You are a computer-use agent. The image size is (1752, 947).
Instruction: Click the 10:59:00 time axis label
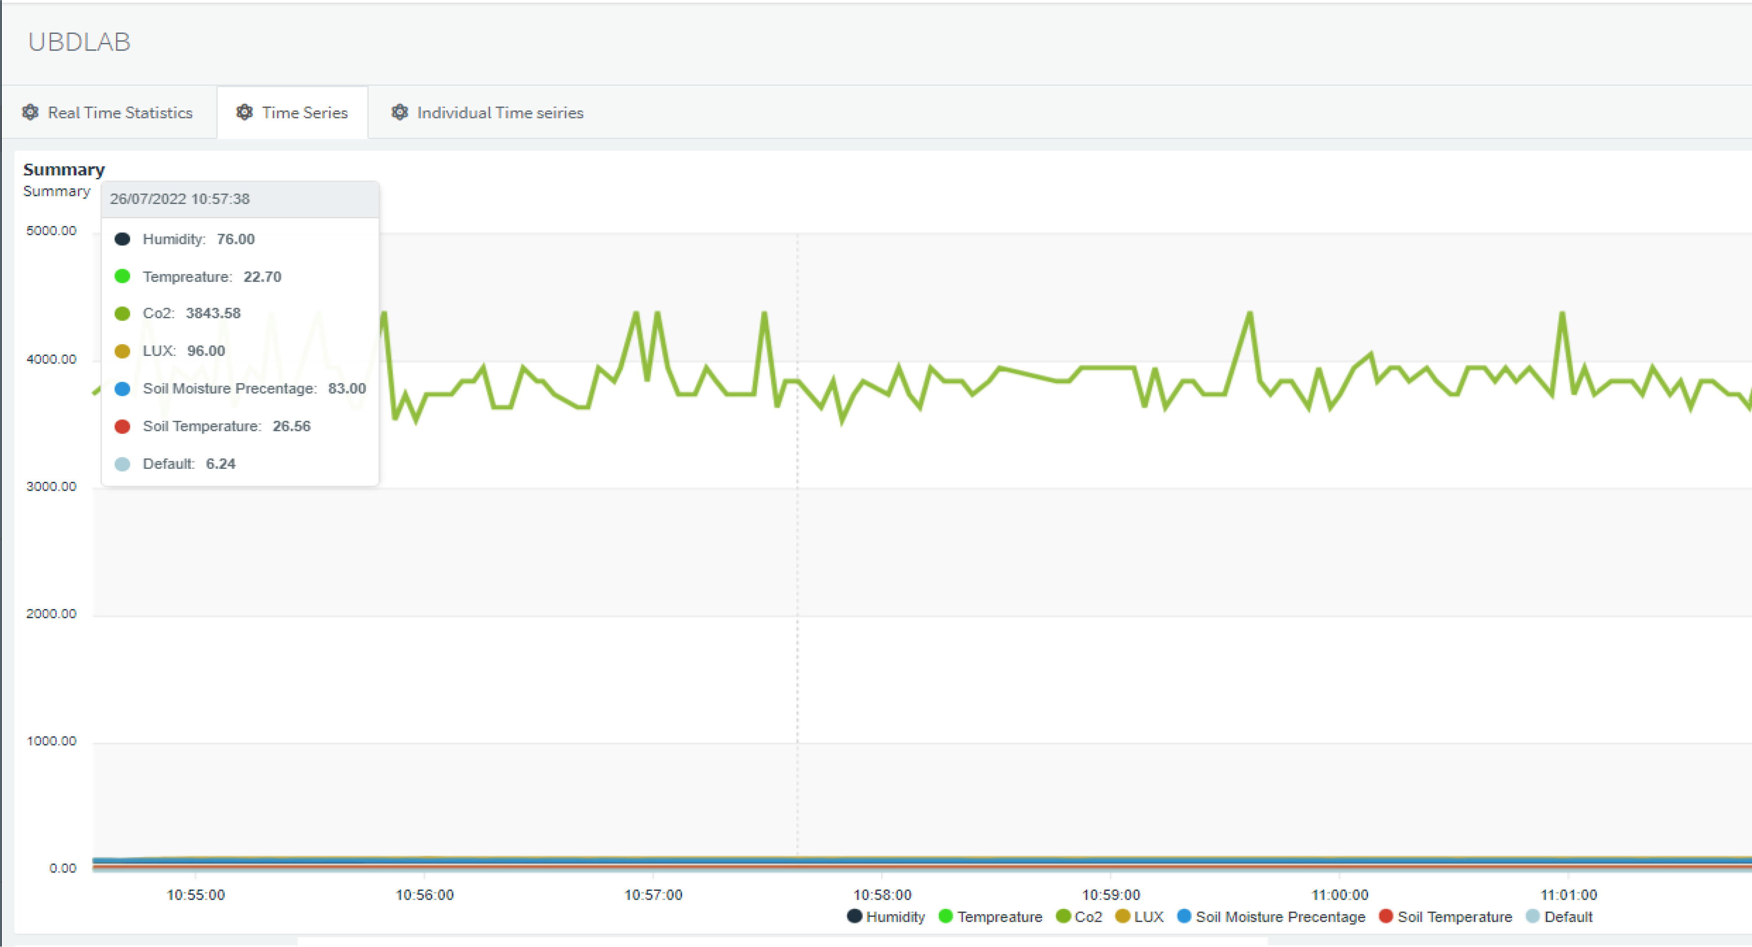(1111, 895)
